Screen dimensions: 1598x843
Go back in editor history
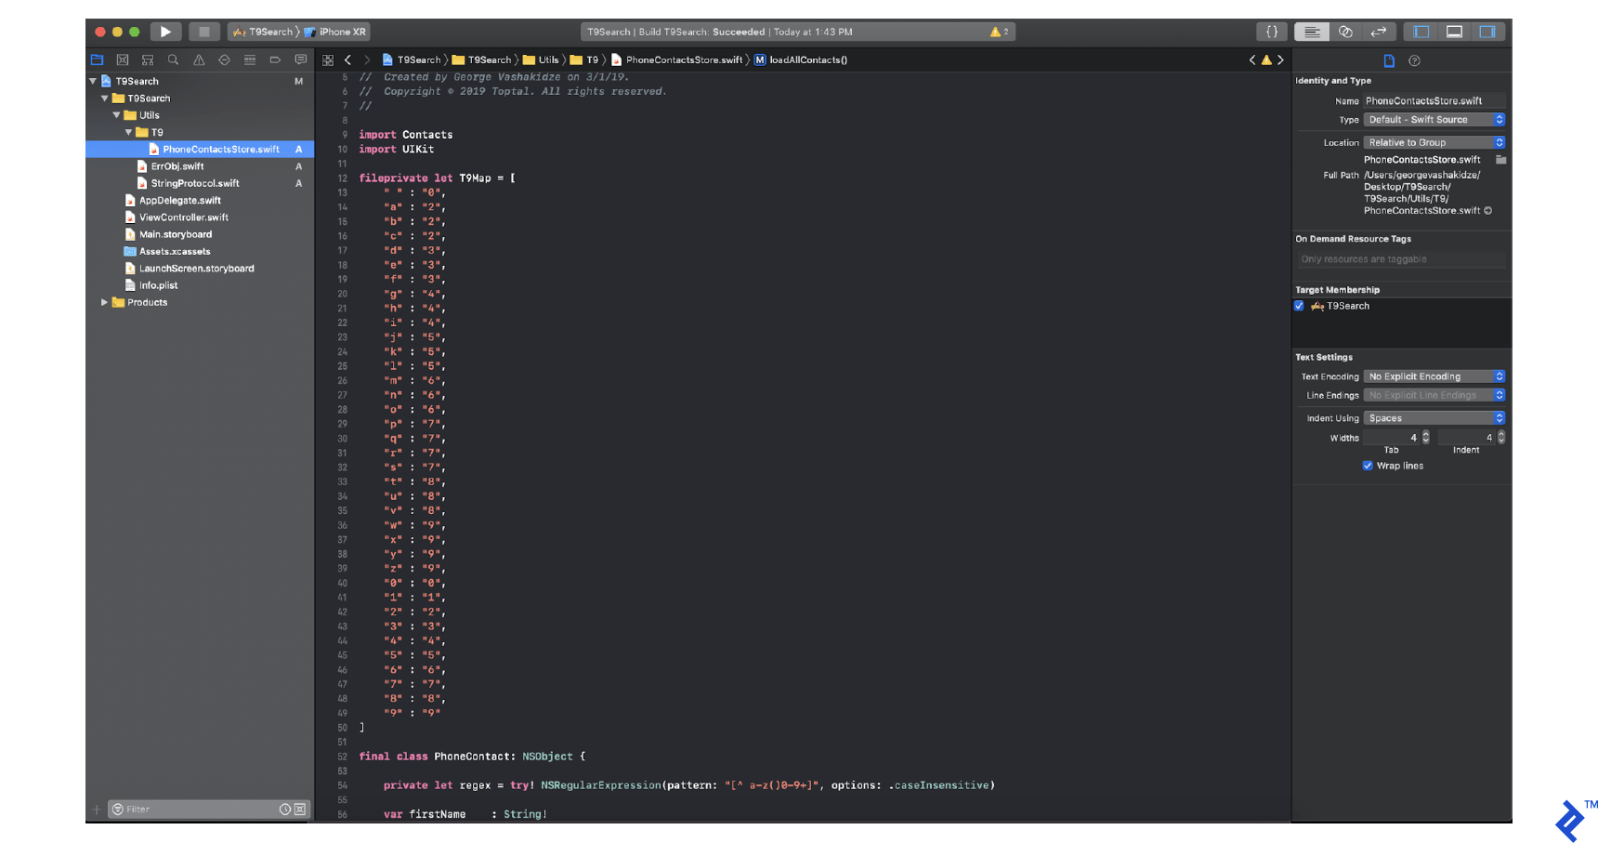pyautogui.click(x=348, y=59)
